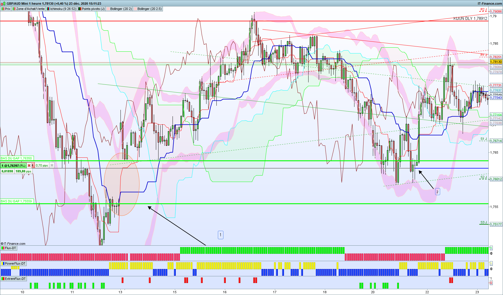
Task: Click the 189,80 pips gain value
Action: coord(23,171)
